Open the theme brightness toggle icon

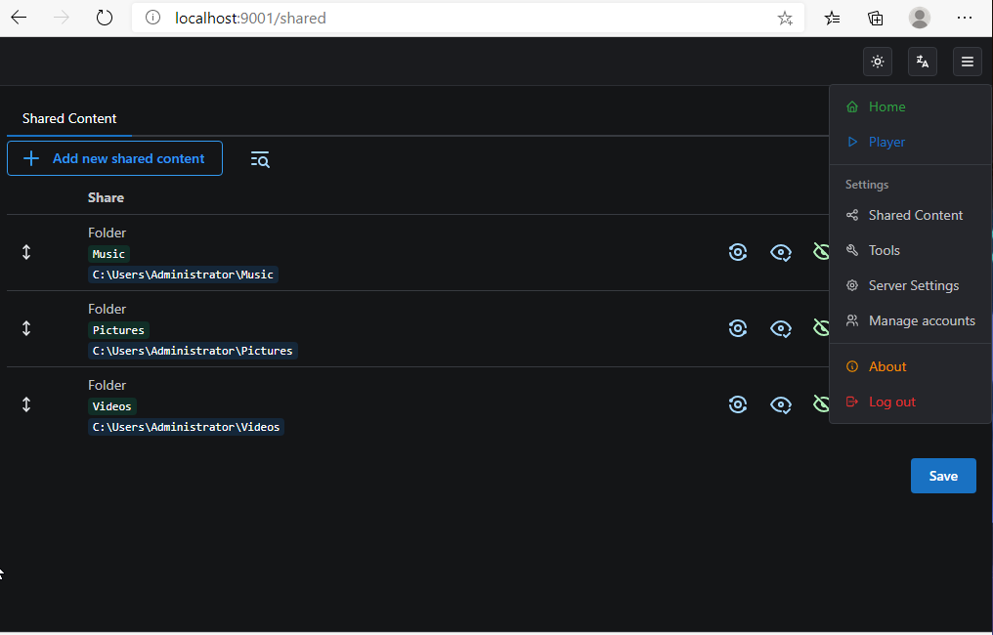click(877, 61)
